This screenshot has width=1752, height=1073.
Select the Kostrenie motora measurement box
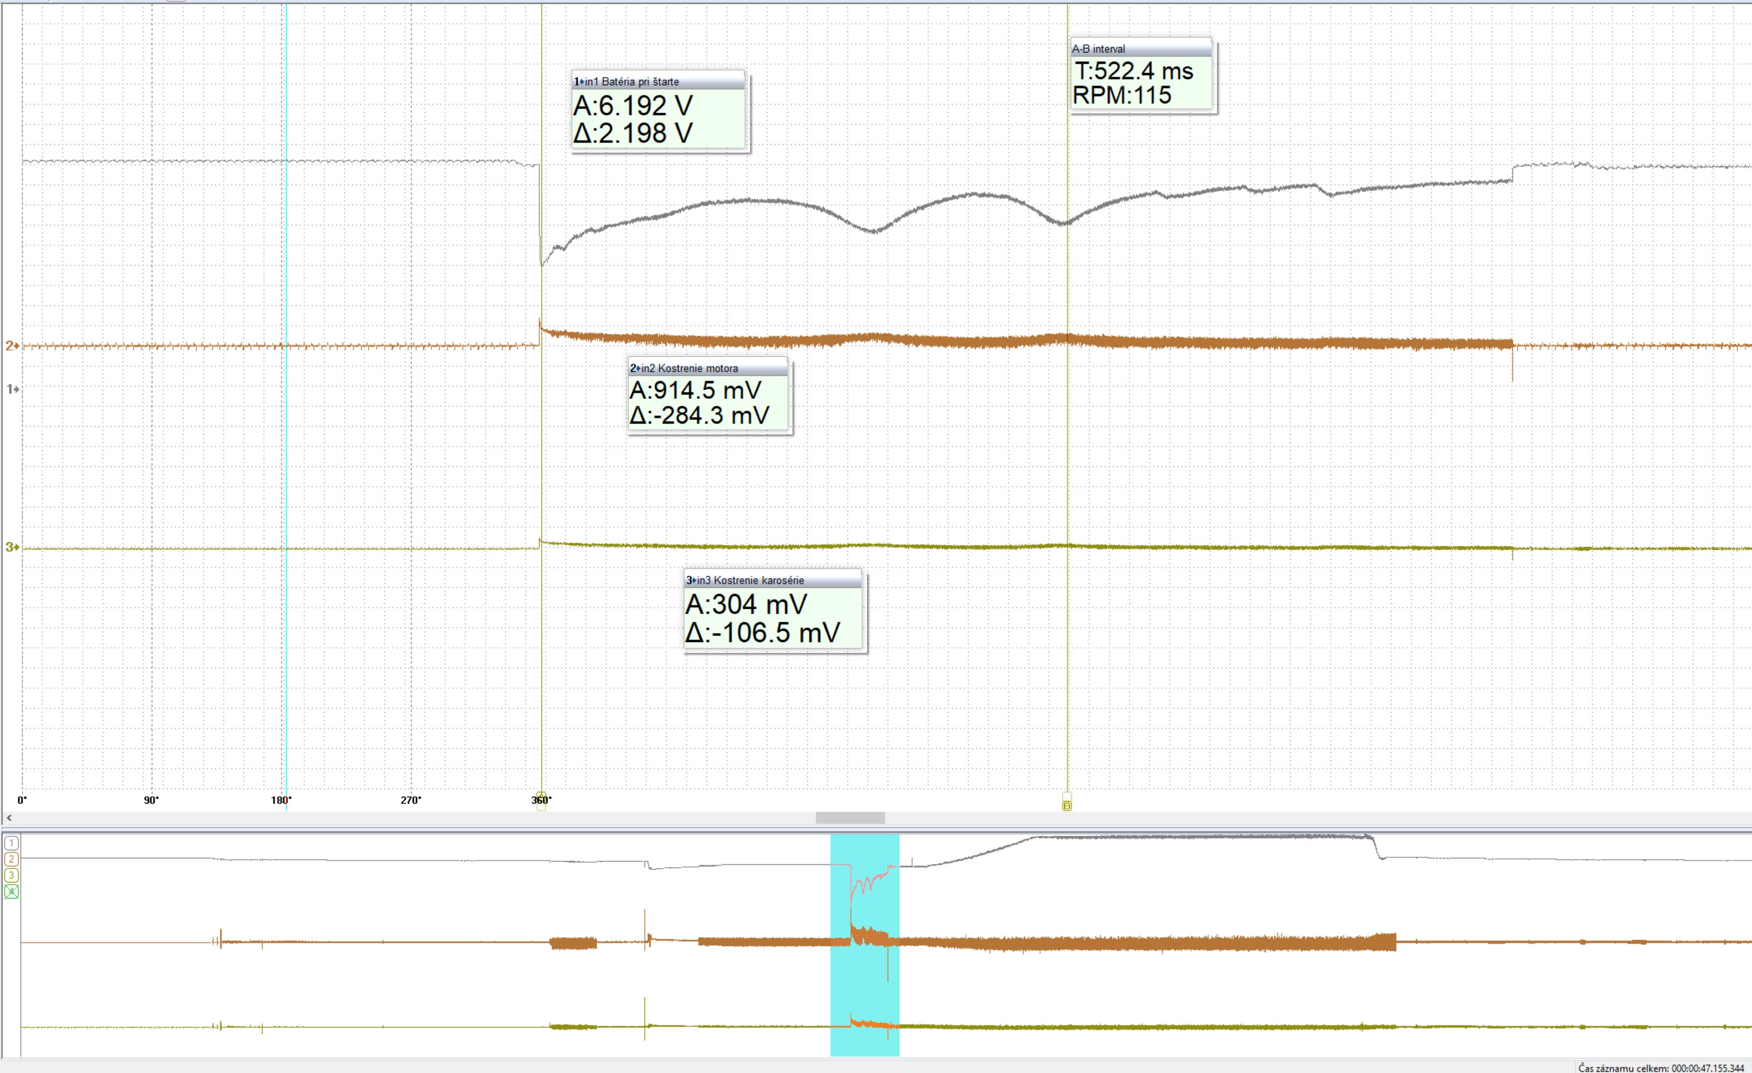pyautogui.click(x=707, y=368)
